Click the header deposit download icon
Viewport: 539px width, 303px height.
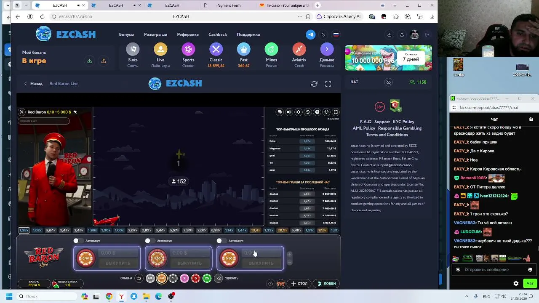point(389,35)
